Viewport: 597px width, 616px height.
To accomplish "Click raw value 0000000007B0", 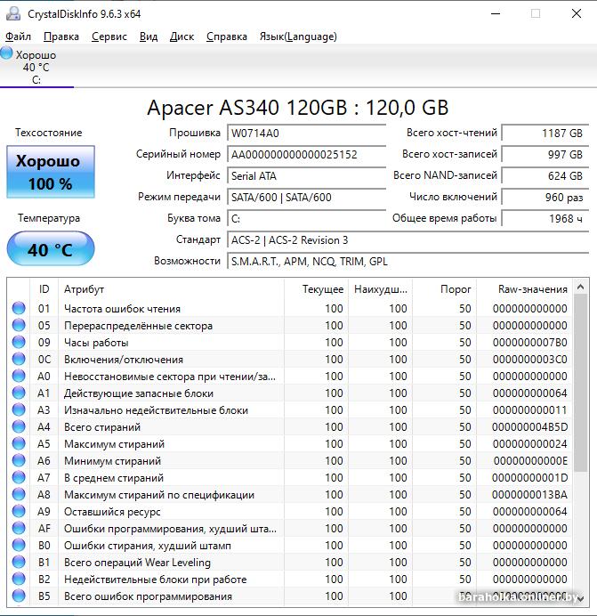I will [x=530, y=343].
